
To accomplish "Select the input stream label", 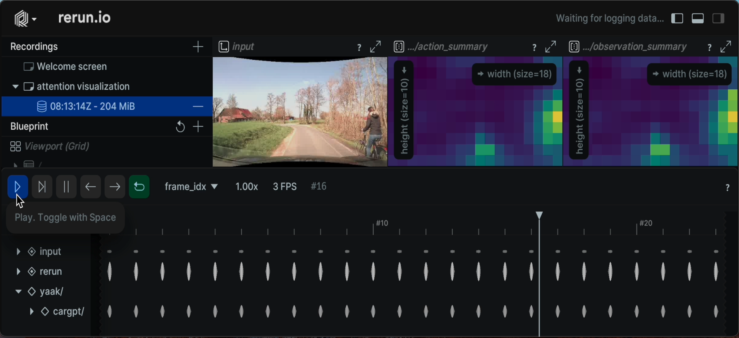I will (x=50, y=252).
